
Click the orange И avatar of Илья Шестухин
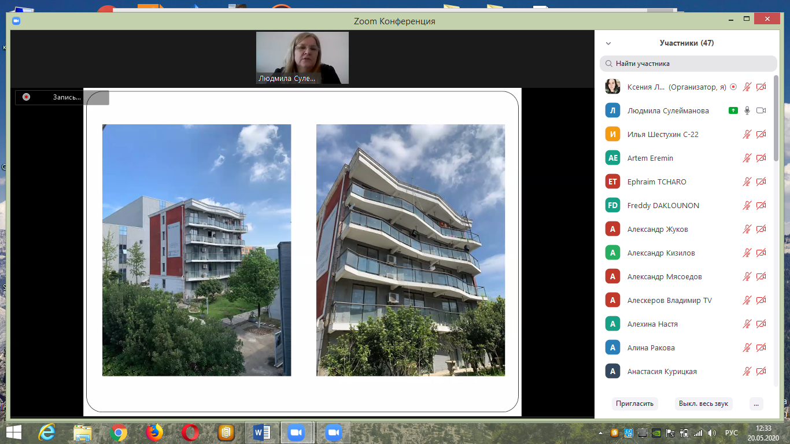click(613, 134)
